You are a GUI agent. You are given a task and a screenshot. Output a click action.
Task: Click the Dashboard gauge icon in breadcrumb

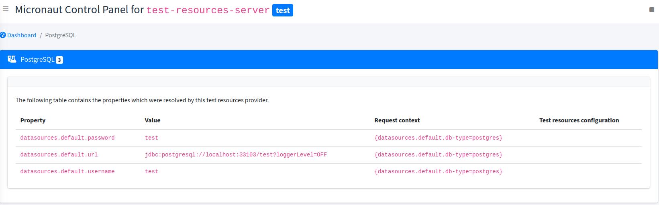(3, 35)
